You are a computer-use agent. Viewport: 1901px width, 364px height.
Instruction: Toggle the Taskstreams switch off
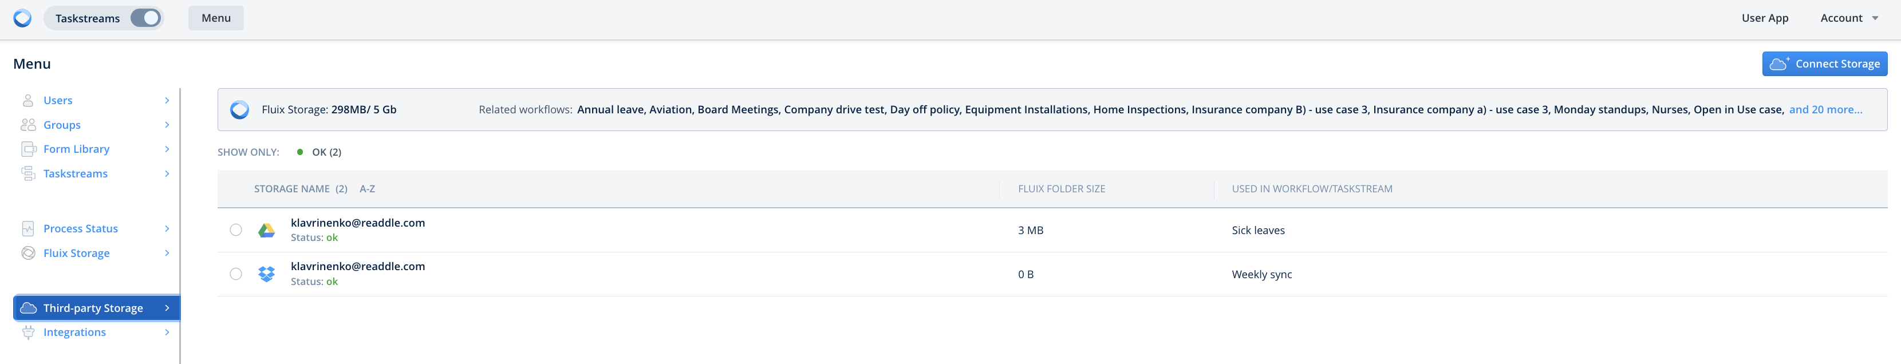point(145,18)
